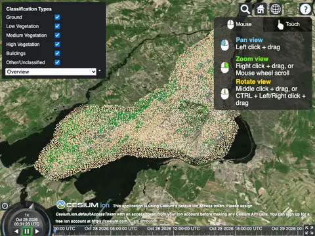Switch to the Mouse instructions tab

pos(239,24)
